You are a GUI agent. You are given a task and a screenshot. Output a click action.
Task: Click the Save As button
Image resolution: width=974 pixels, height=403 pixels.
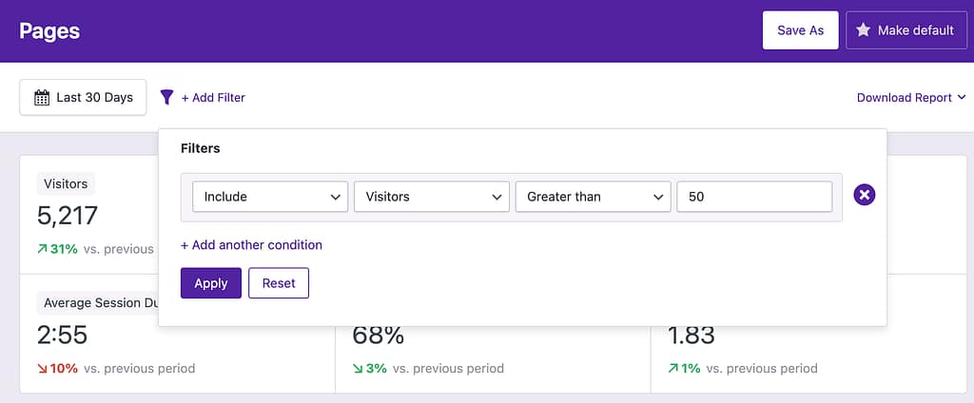point(800,30)
